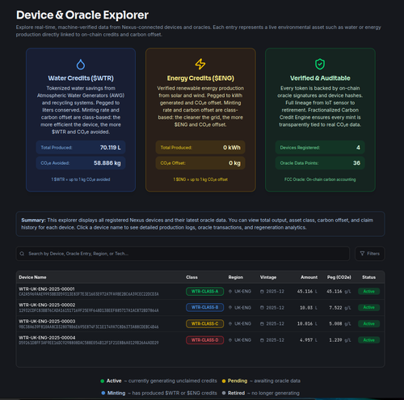Click the yellow Pending legend dot
This screenshot has width=404, height=400.
tap(224, 381)
